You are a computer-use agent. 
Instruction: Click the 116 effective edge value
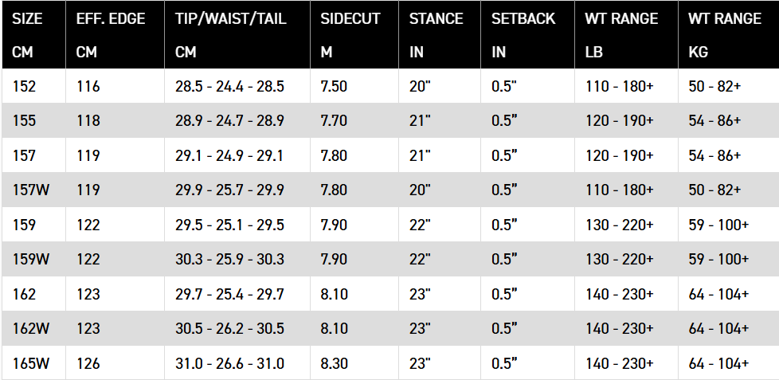click(x=88, y=87)
